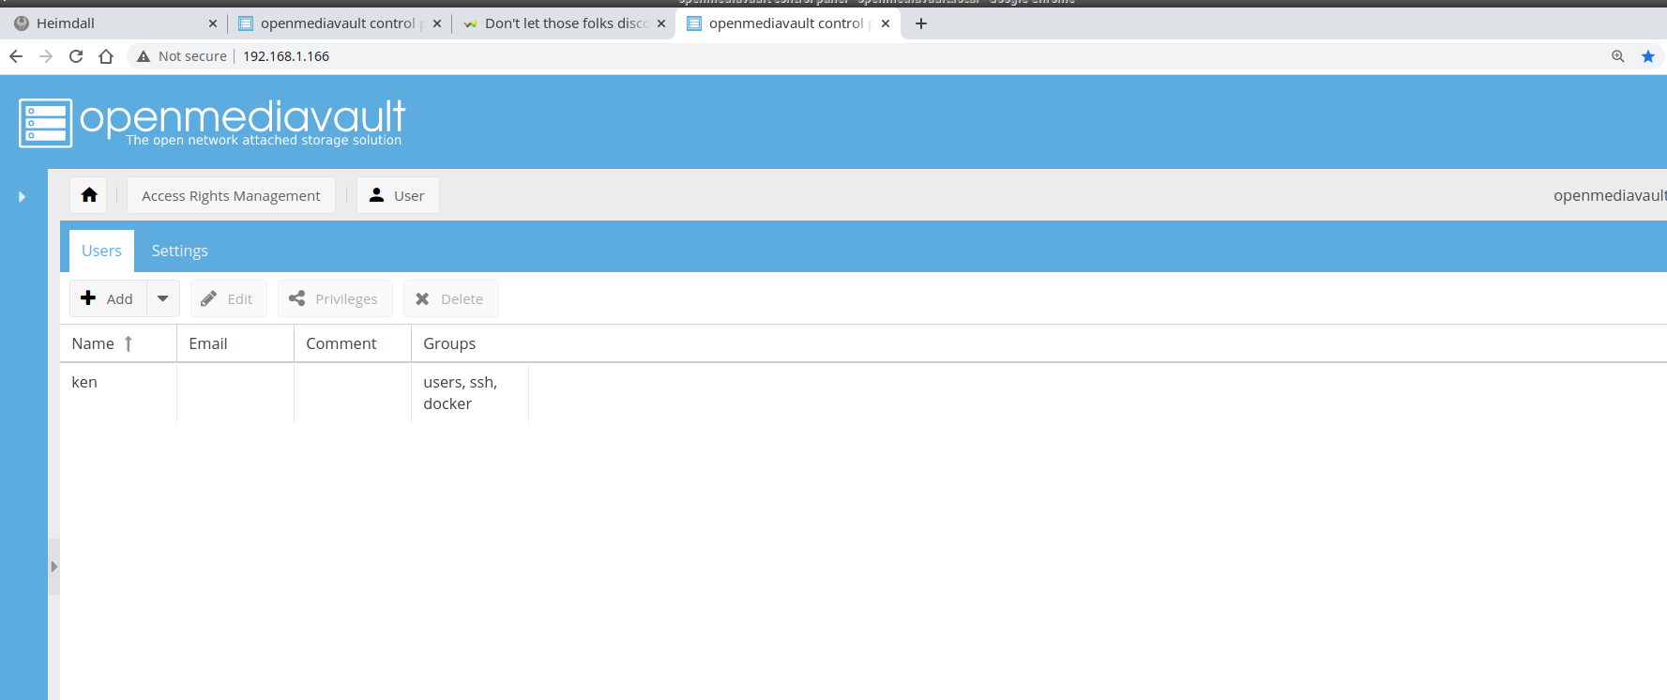Click the openmediavault logo icon
The height and width of the screenshot is (700, 1667).
pyautogui.click(x=45, y=123)
